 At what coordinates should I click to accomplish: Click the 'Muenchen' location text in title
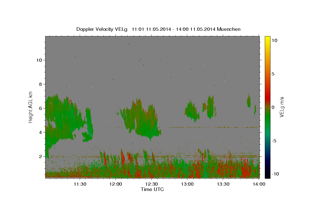point(229,29)
